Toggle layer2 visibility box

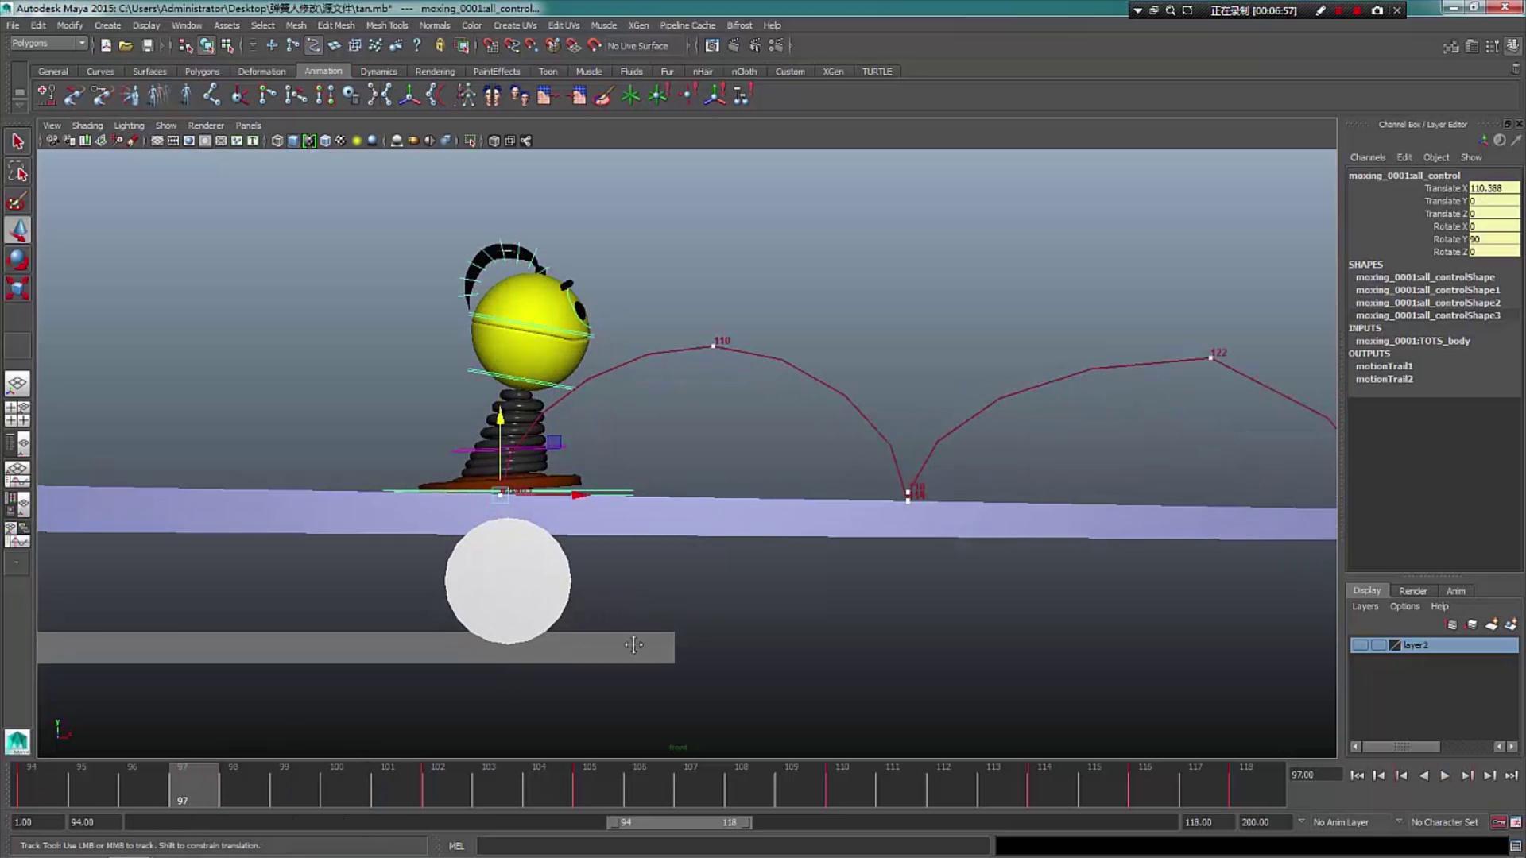pos(1360,645)
